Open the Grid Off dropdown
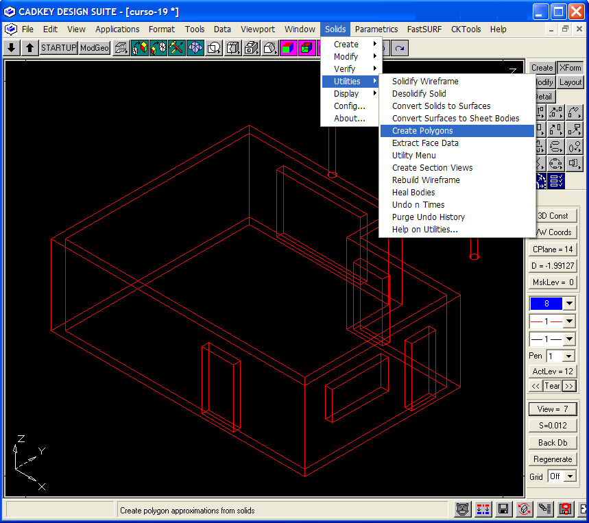589x523 pixels. 568,476
